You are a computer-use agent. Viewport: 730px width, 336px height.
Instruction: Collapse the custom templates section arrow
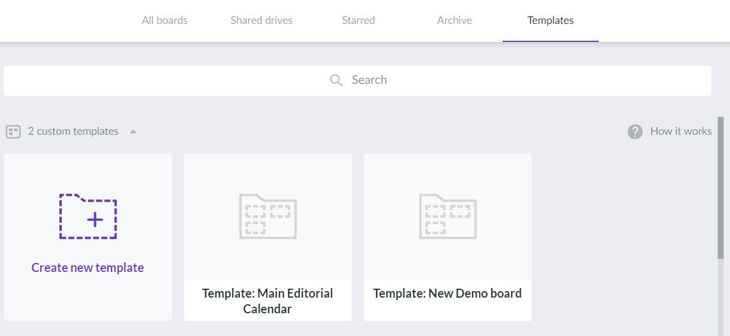coord(133,132)
